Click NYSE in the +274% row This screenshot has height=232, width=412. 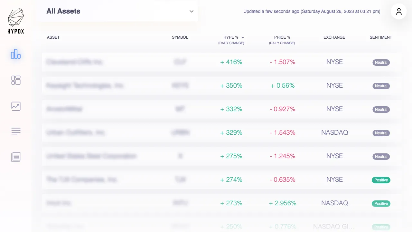pyautogui.click(x=334, y=179)
